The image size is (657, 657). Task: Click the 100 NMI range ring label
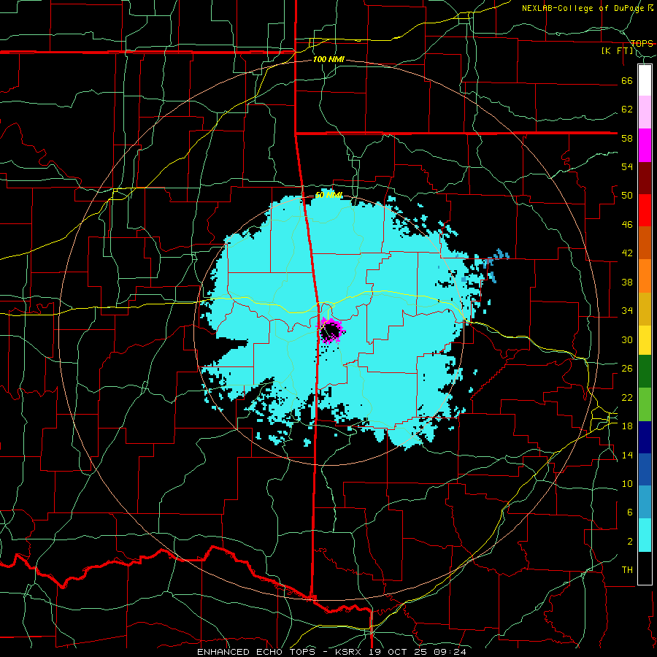[x=328, y=60]
